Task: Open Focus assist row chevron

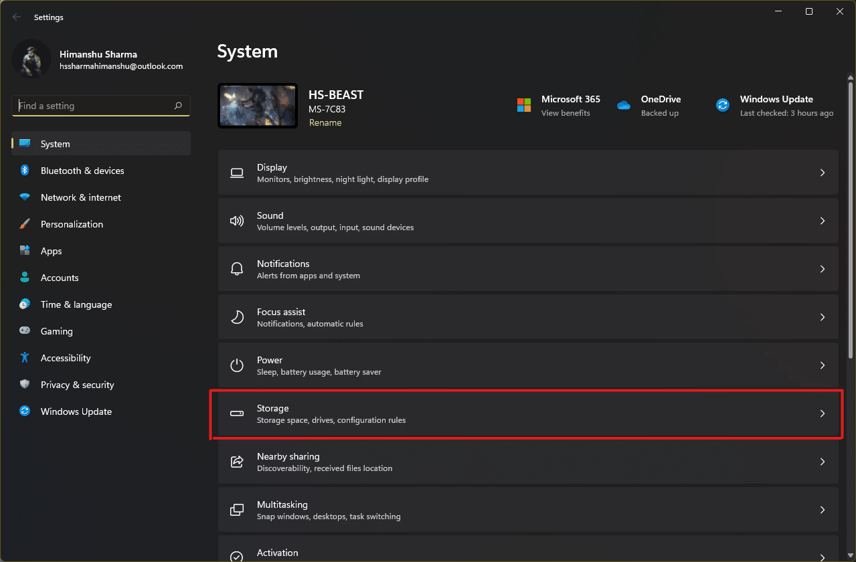Action: tap(823, 317)
